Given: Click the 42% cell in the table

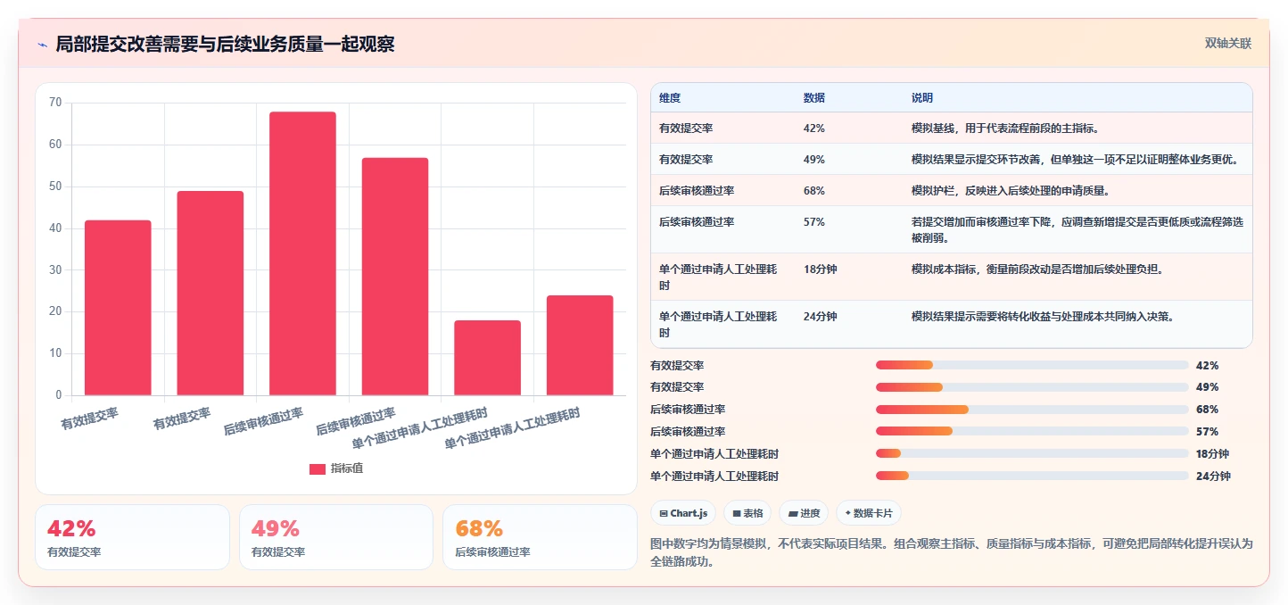Looking at the screenshot, I should (x=814, y=128).
